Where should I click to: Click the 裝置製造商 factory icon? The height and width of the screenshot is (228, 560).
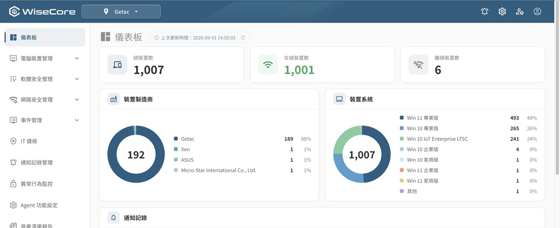pos(113,99)
